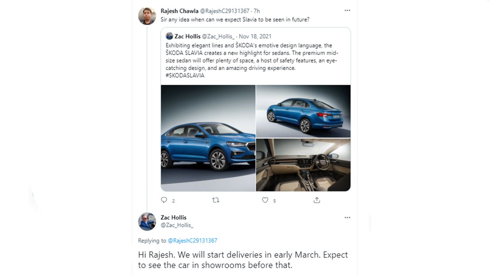Open the Slavia interior dashboard photo

point(303,164)
